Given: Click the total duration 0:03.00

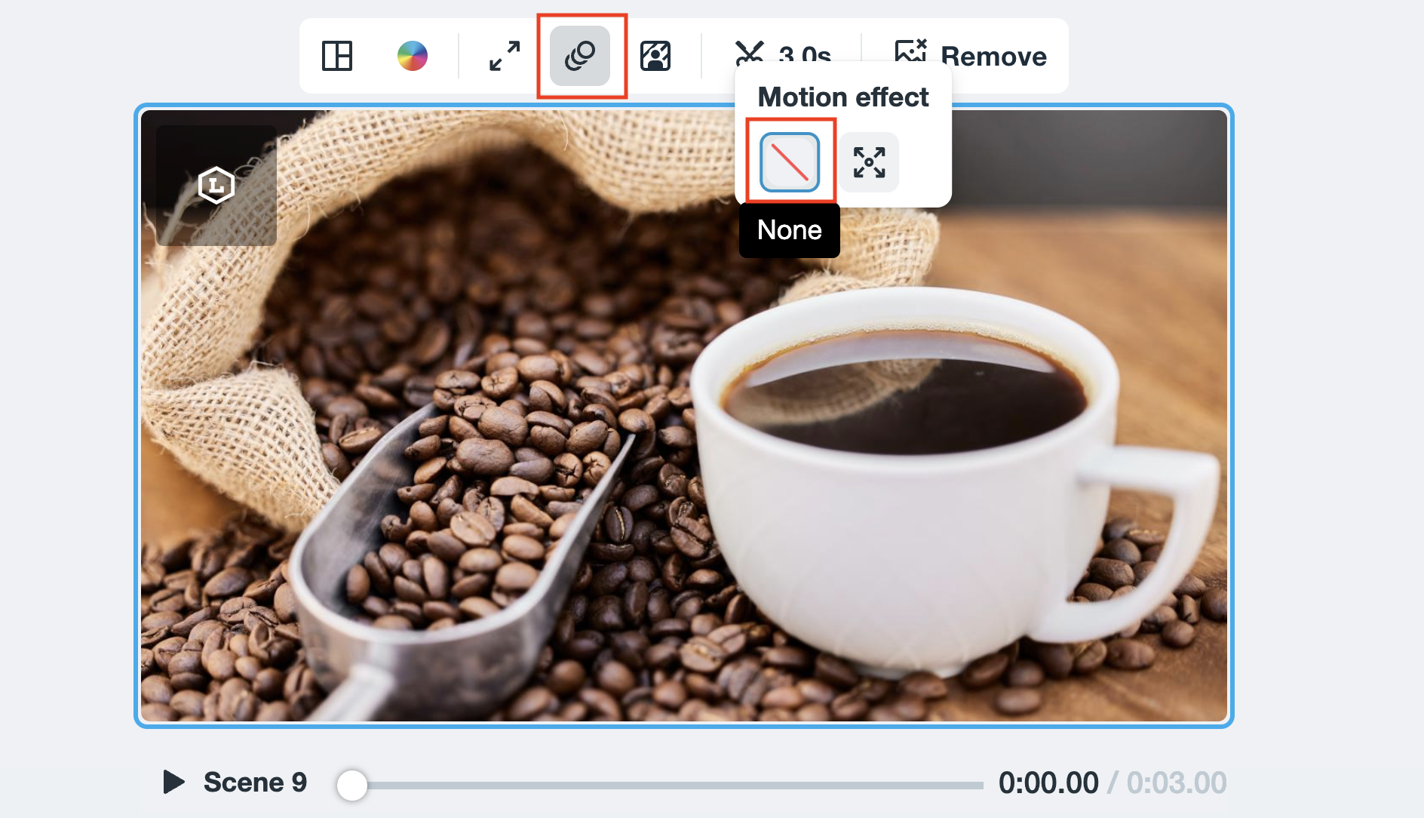Looking at the screenshot, I should pyautogui.click(x=1176, y=783).
